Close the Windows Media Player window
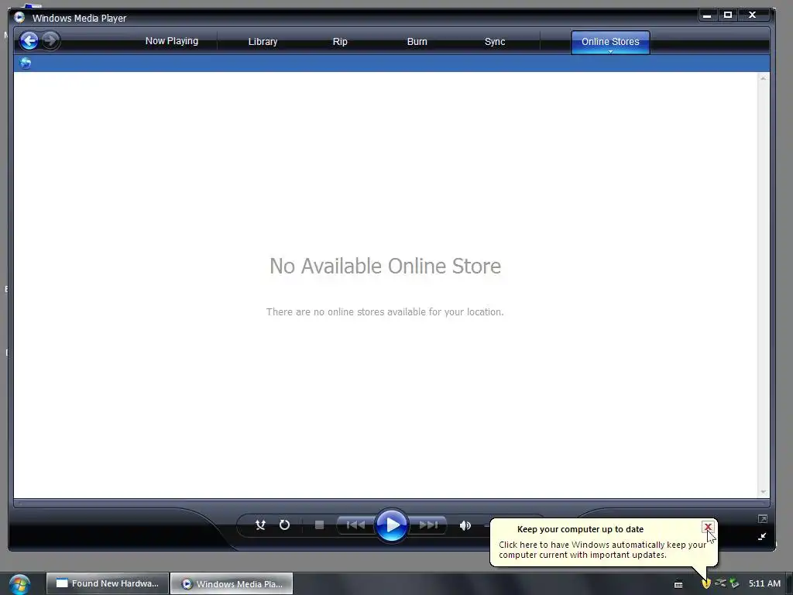This screenshot has height=595, width=793. click(753, 15)
